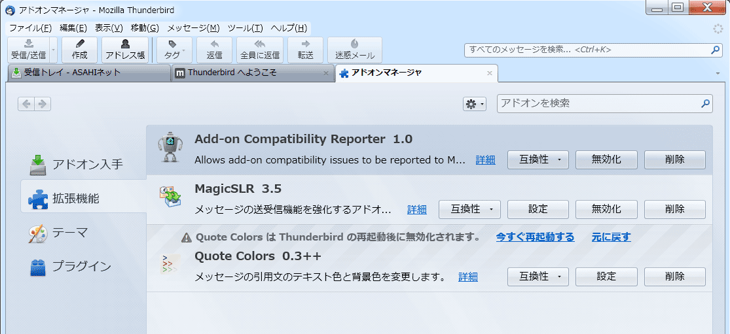Click 無効化 for MagicSLR
730x334 pixels.
(x=606, y=210)
